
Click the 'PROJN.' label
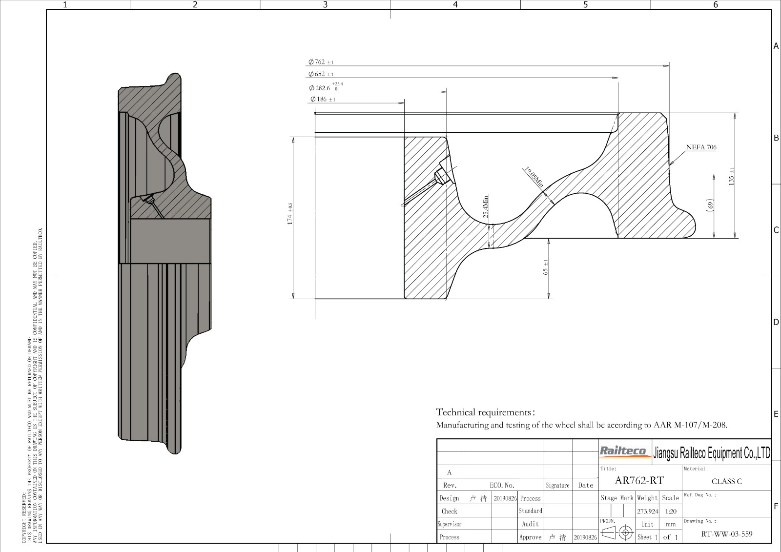(x=607, y=521)
